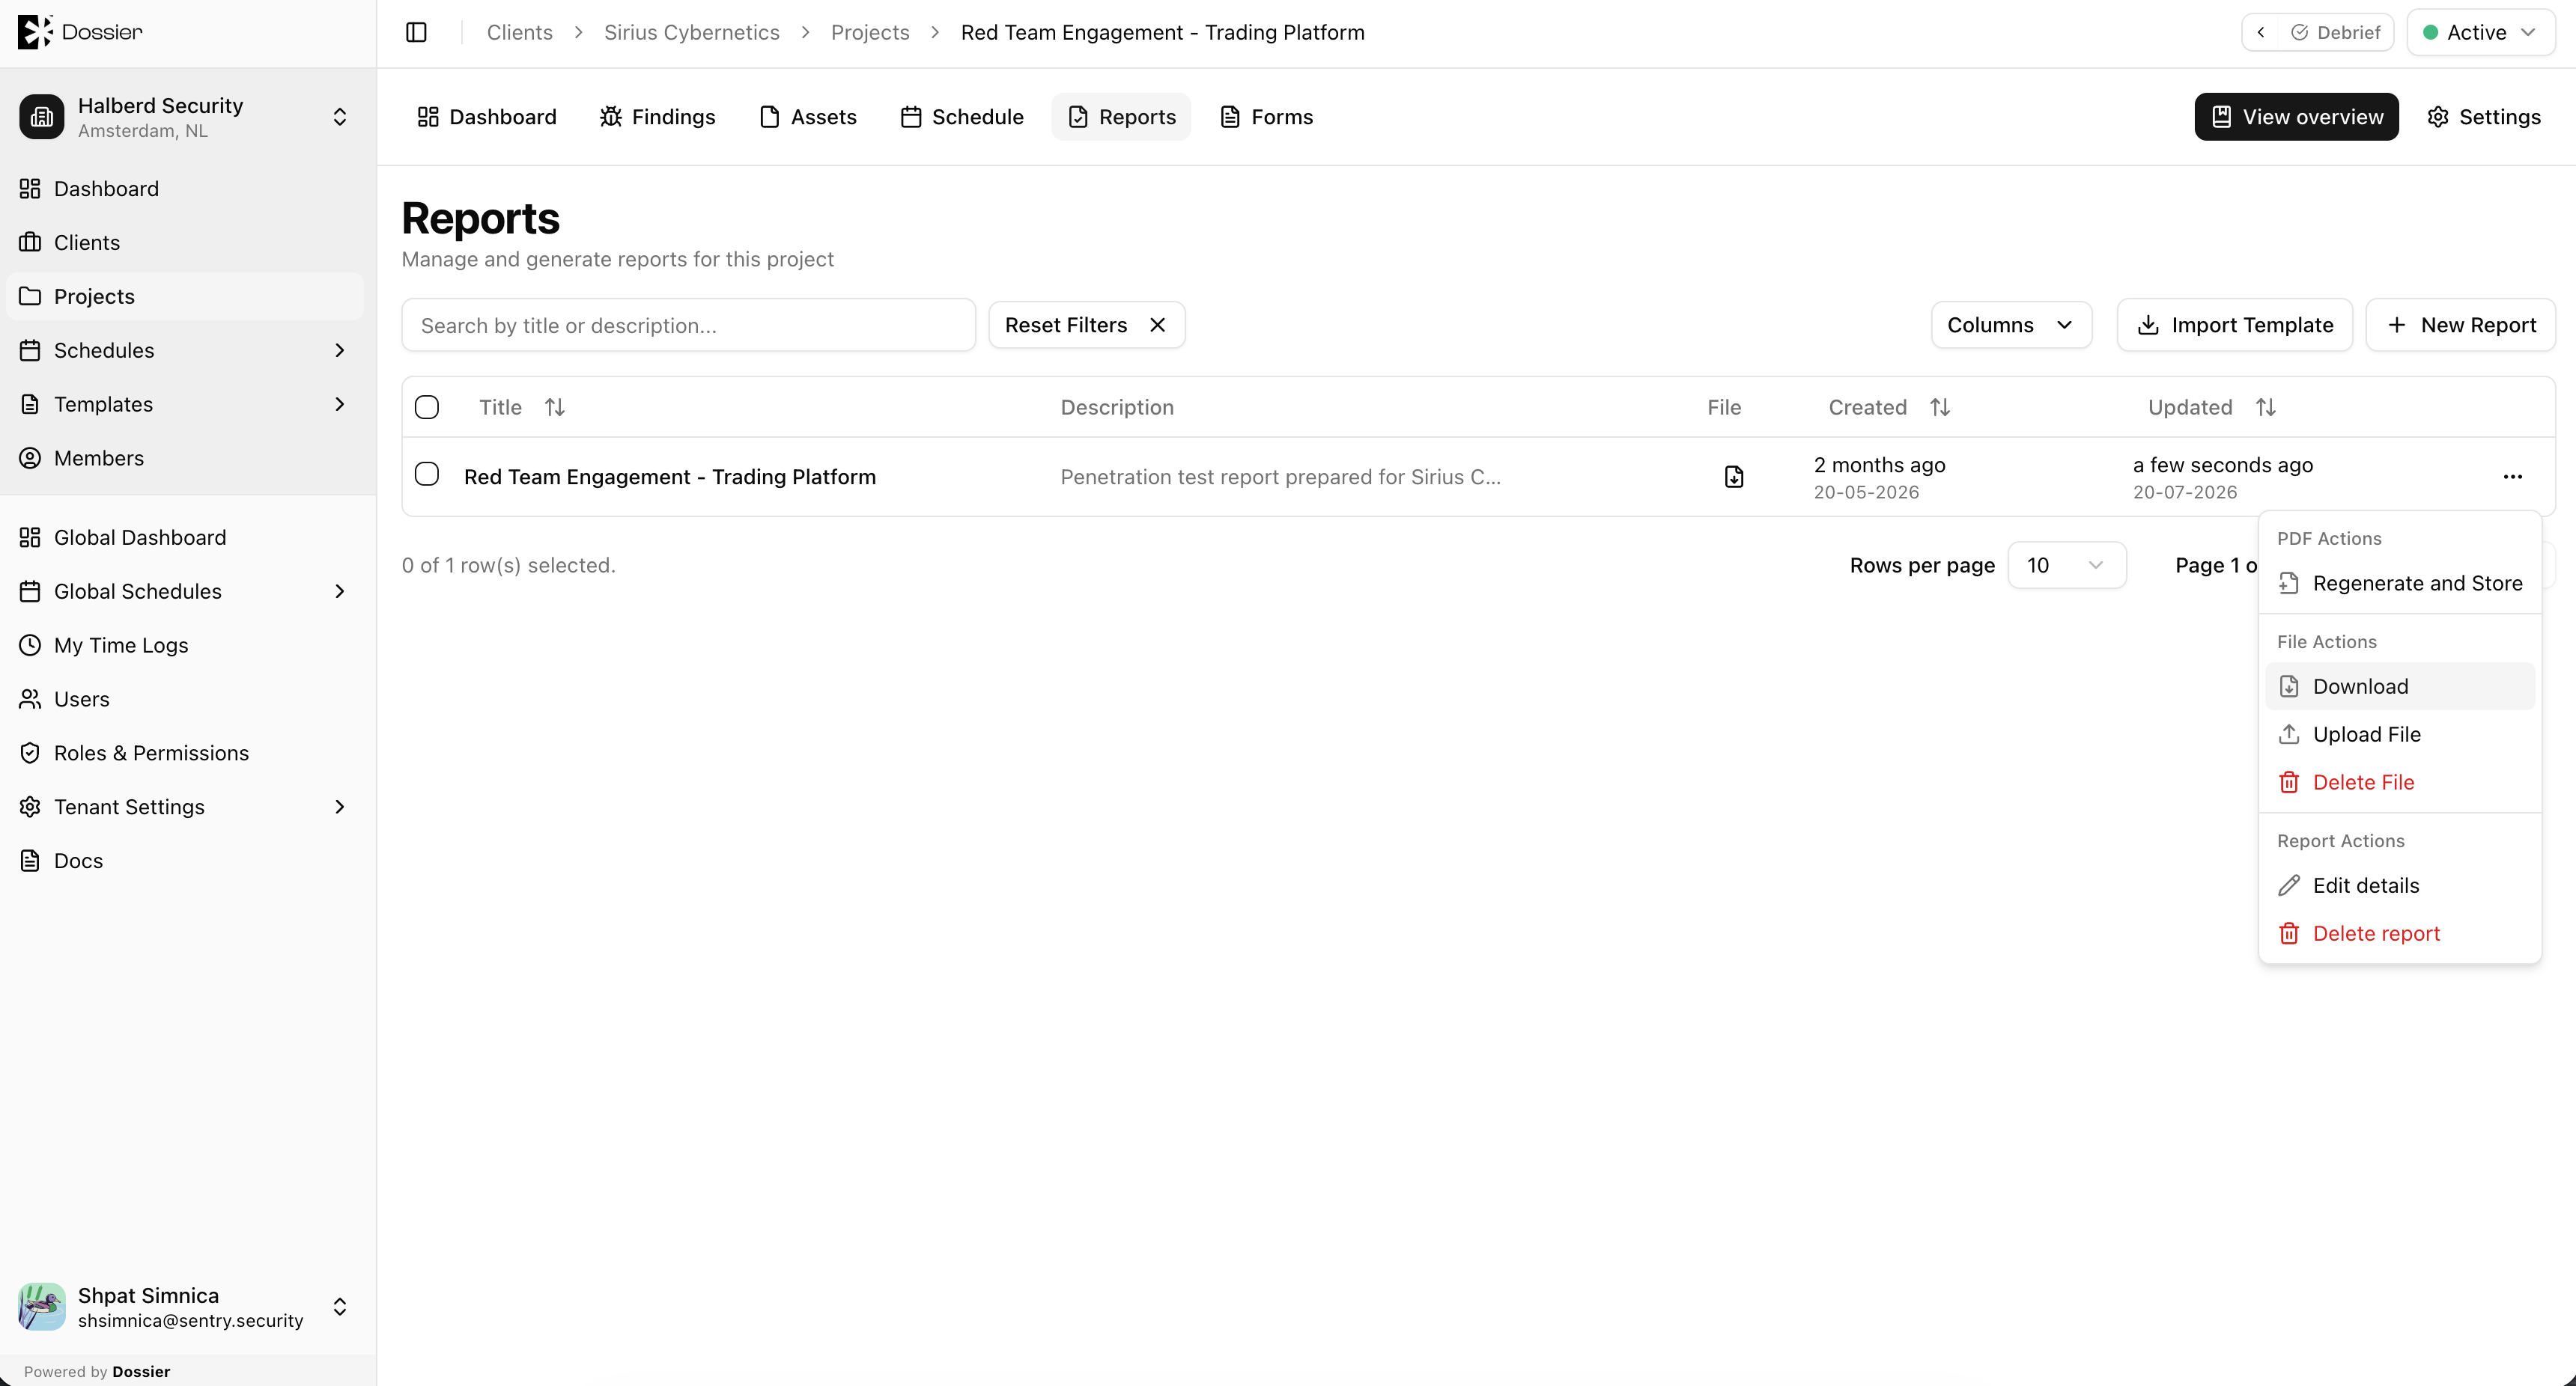Open the Columns dropdown

pyautogui.click(x=2011, y=325)
